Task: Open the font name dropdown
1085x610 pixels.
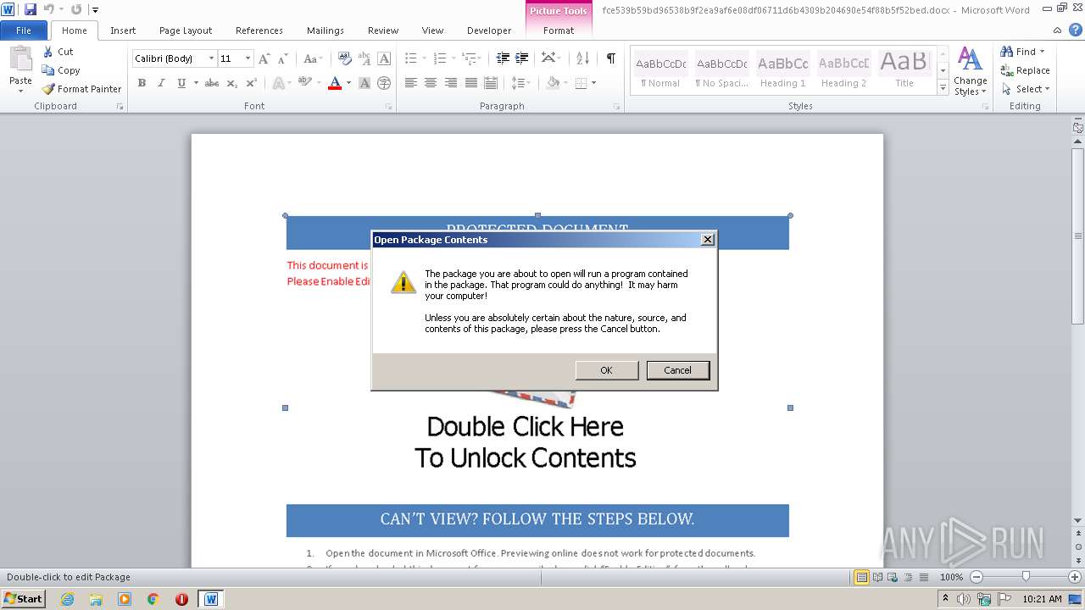Action: coord(211,58)
